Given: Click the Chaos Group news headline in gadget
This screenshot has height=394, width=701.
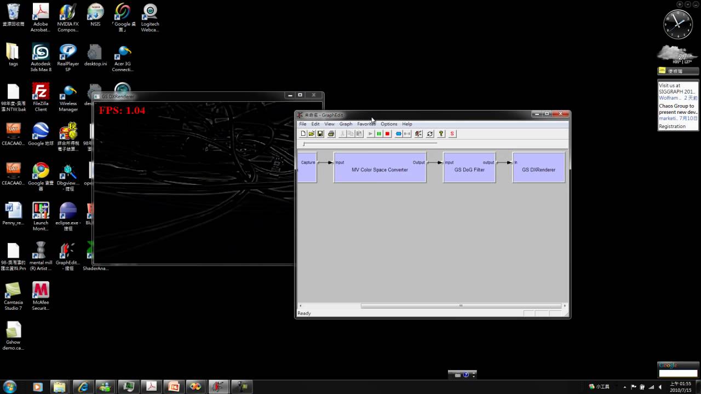Looking at the screenshot, I should (x=677, y=109).
